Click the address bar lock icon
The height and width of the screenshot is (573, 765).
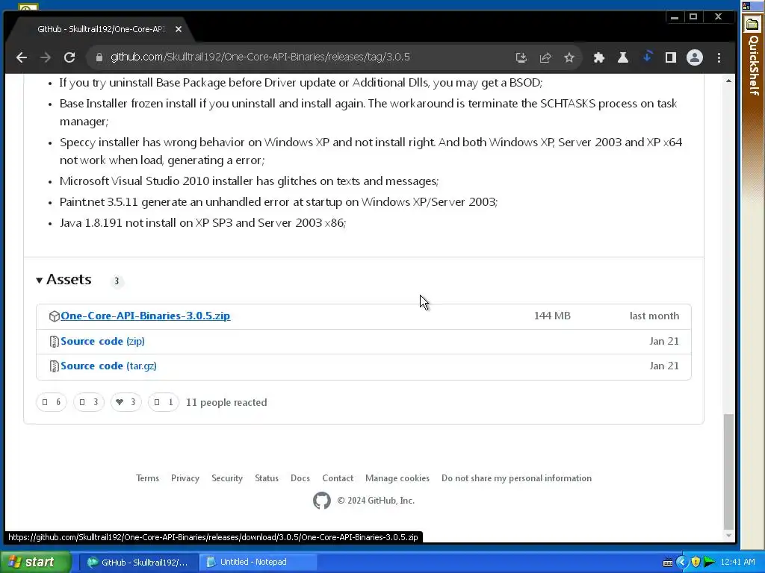[x=99, y=57]
